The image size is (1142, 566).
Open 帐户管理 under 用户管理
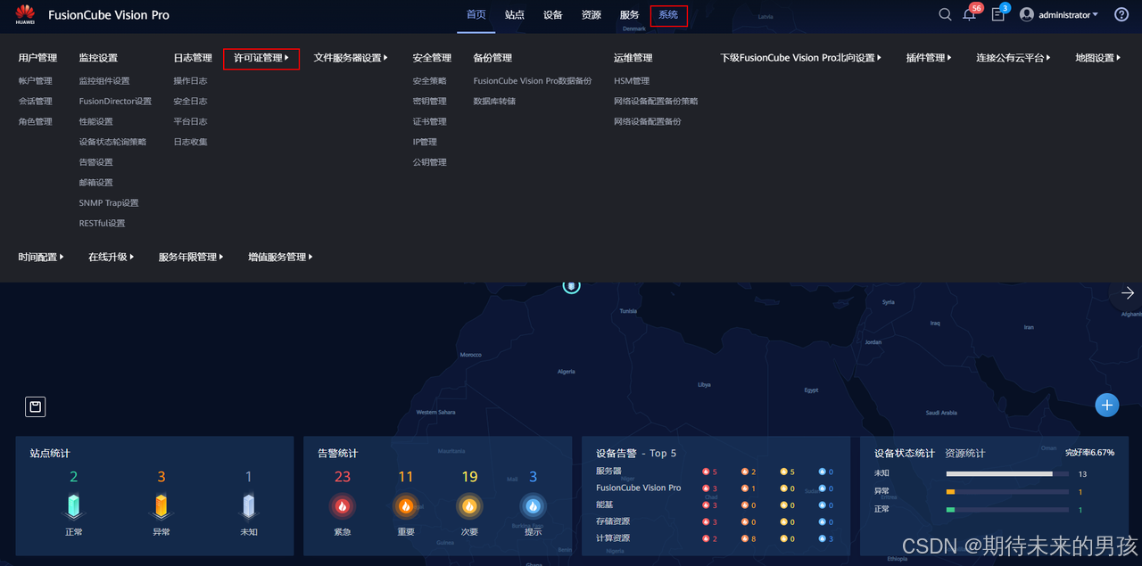point(36,81)
